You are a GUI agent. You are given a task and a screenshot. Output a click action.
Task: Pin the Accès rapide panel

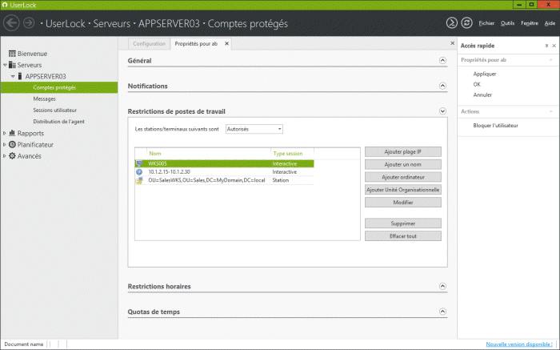546,46
